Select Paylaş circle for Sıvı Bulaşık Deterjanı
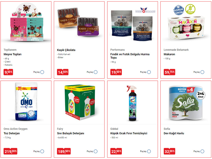Screen dimensions: 212x159 tap(96, 151)
